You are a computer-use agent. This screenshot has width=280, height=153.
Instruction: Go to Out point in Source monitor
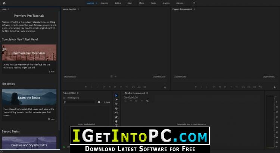127,87
